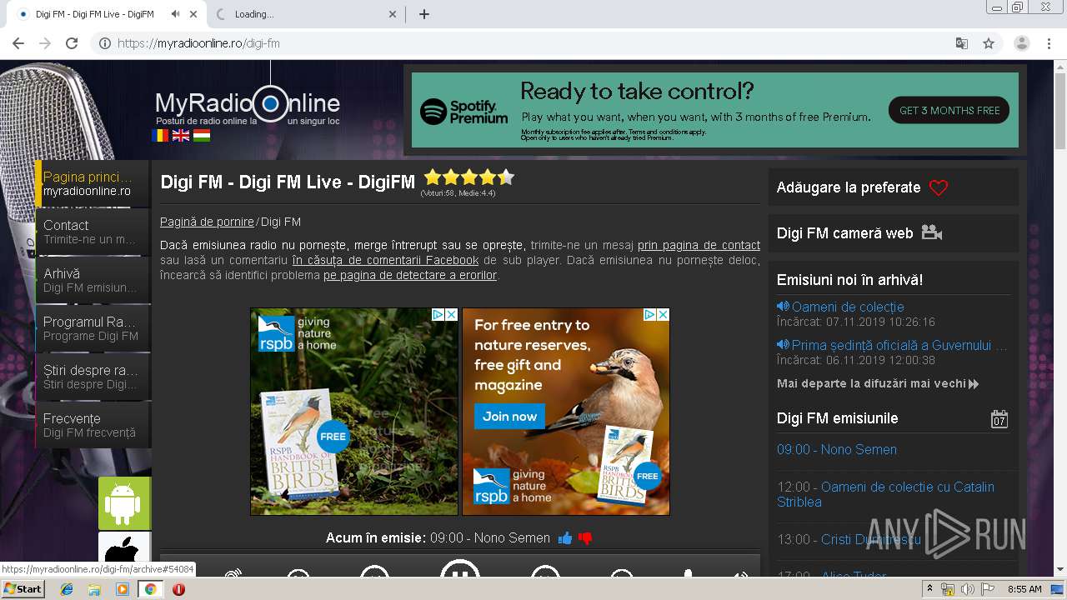
Task: Open Știri despre radio menu item
Action: pyautogui.click(x=93, y=377)
